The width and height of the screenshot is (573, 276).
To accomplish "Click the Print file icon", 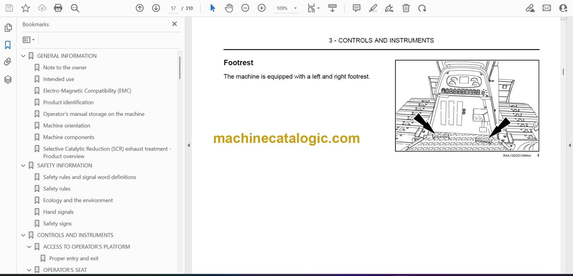I will pos(58,8).
